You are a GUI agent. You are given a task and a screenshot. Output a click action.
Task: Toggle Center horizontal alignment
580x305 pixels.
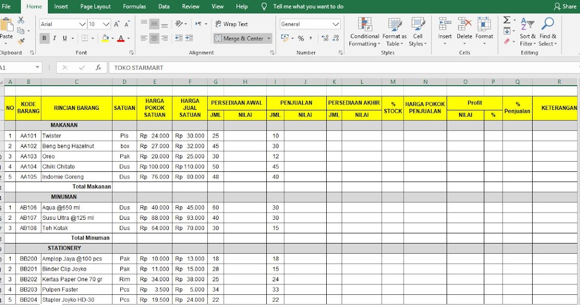pyautogui.click(x=154, y=38)
